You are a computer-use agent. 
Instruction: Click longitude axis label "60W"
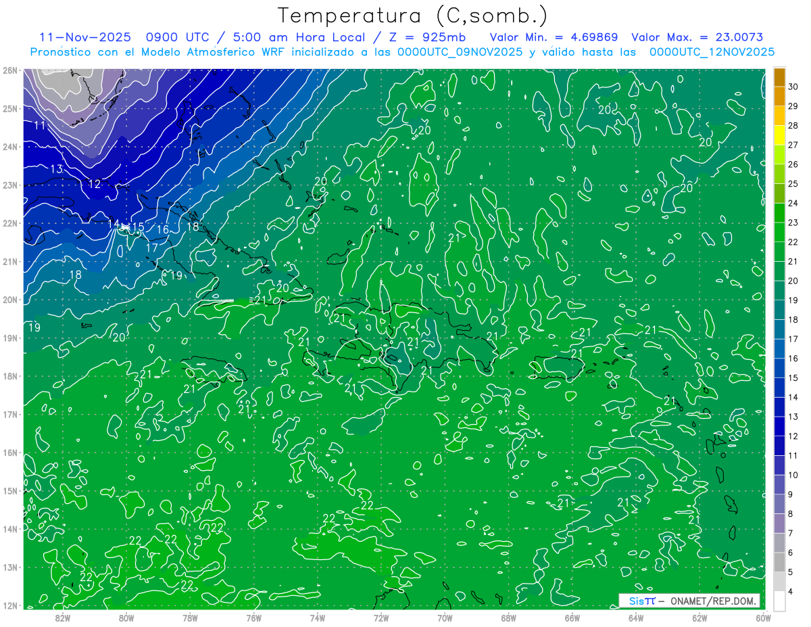(763, 618)
